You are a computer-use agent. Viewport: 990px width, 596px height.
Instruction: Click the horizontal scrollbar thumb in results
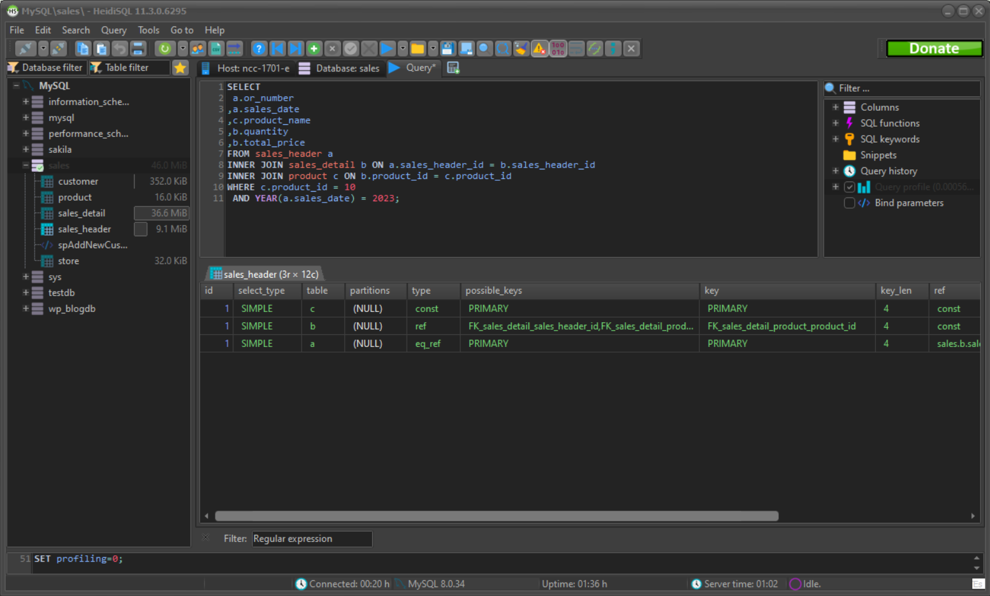click(497, 516)
